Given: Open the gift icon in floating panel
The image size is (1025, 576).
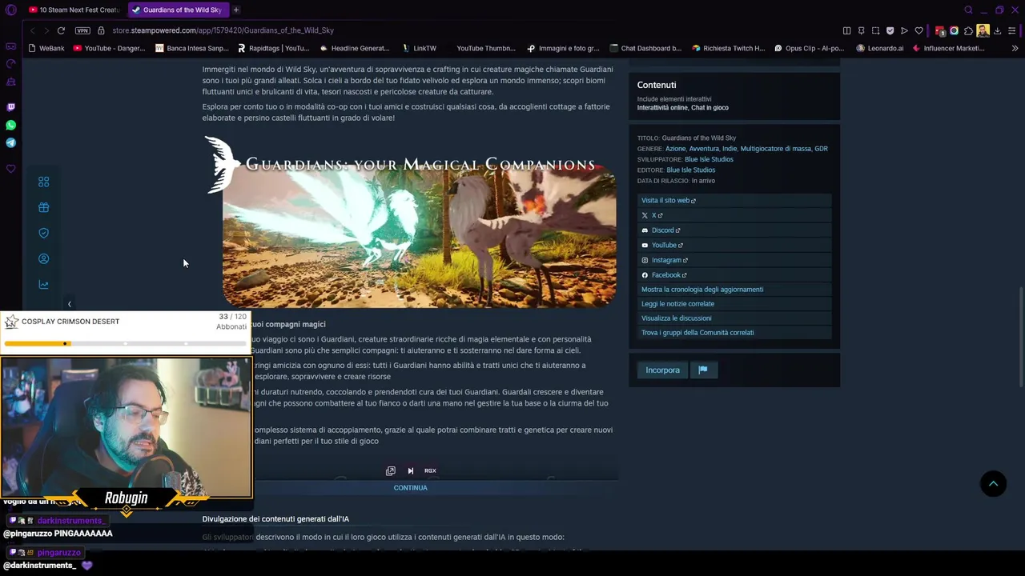Looking at the screenshot, I should coord(44,208).
